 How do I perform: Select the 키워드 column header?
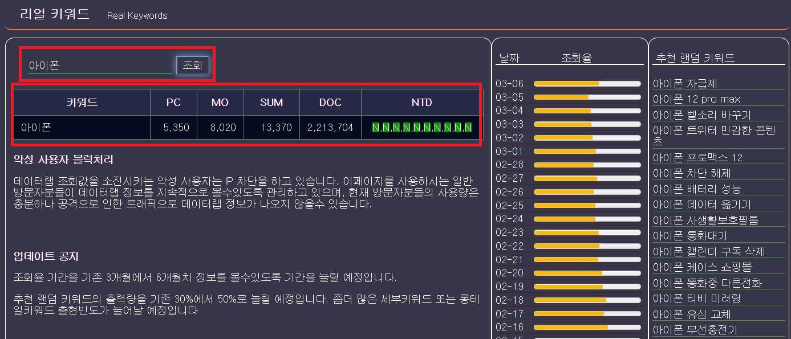click(80, 102)
